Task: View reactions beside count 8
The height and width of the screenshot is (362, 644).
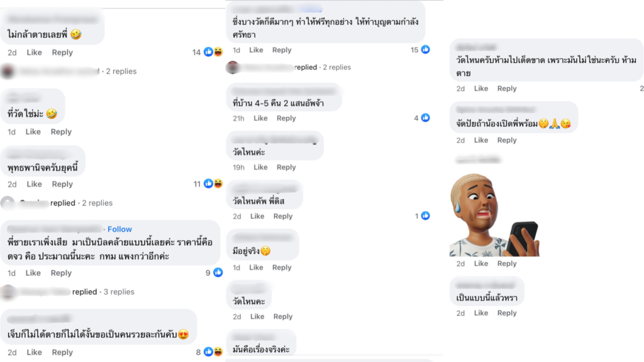Action: (213, 352)
